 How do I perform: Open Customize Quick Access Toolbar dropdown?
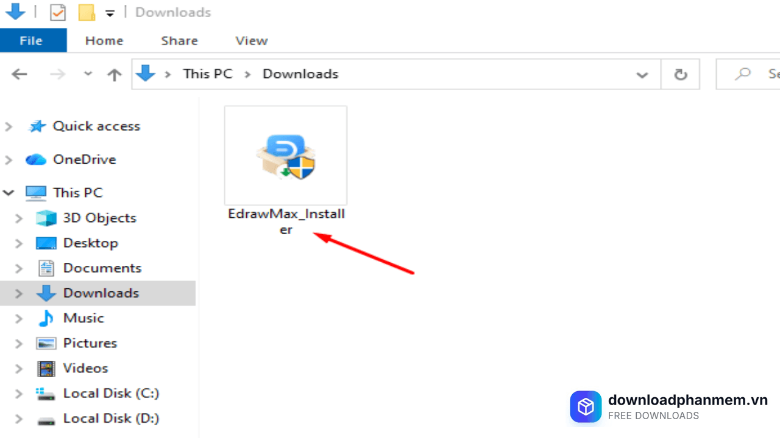point(110,13)
